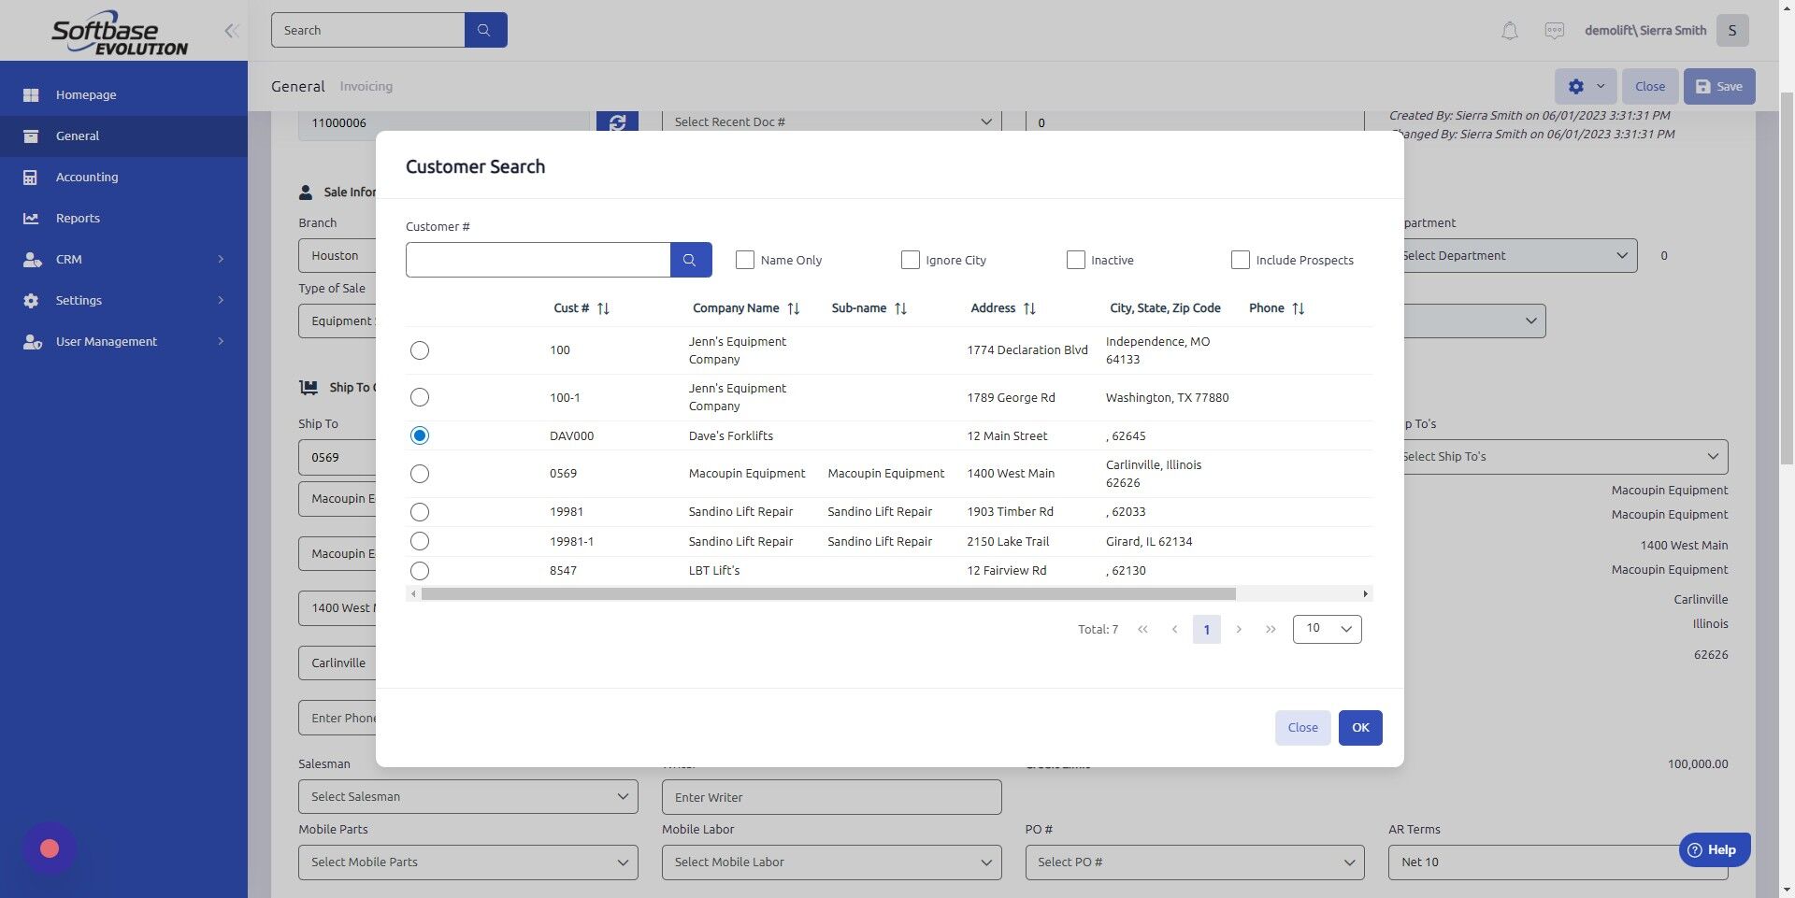Focus the Customer # input field

[538, 260]
